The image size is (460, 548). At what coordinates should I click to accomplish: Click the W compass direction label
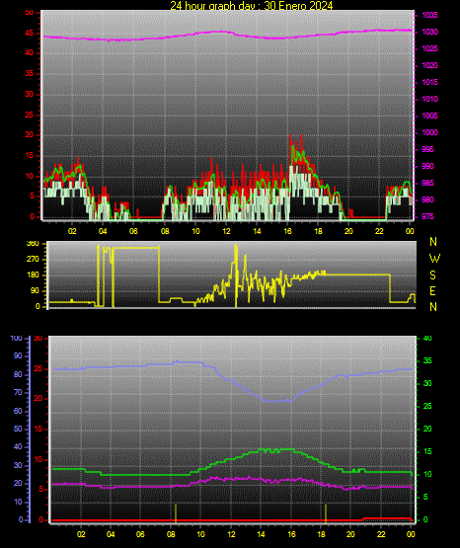434,259
